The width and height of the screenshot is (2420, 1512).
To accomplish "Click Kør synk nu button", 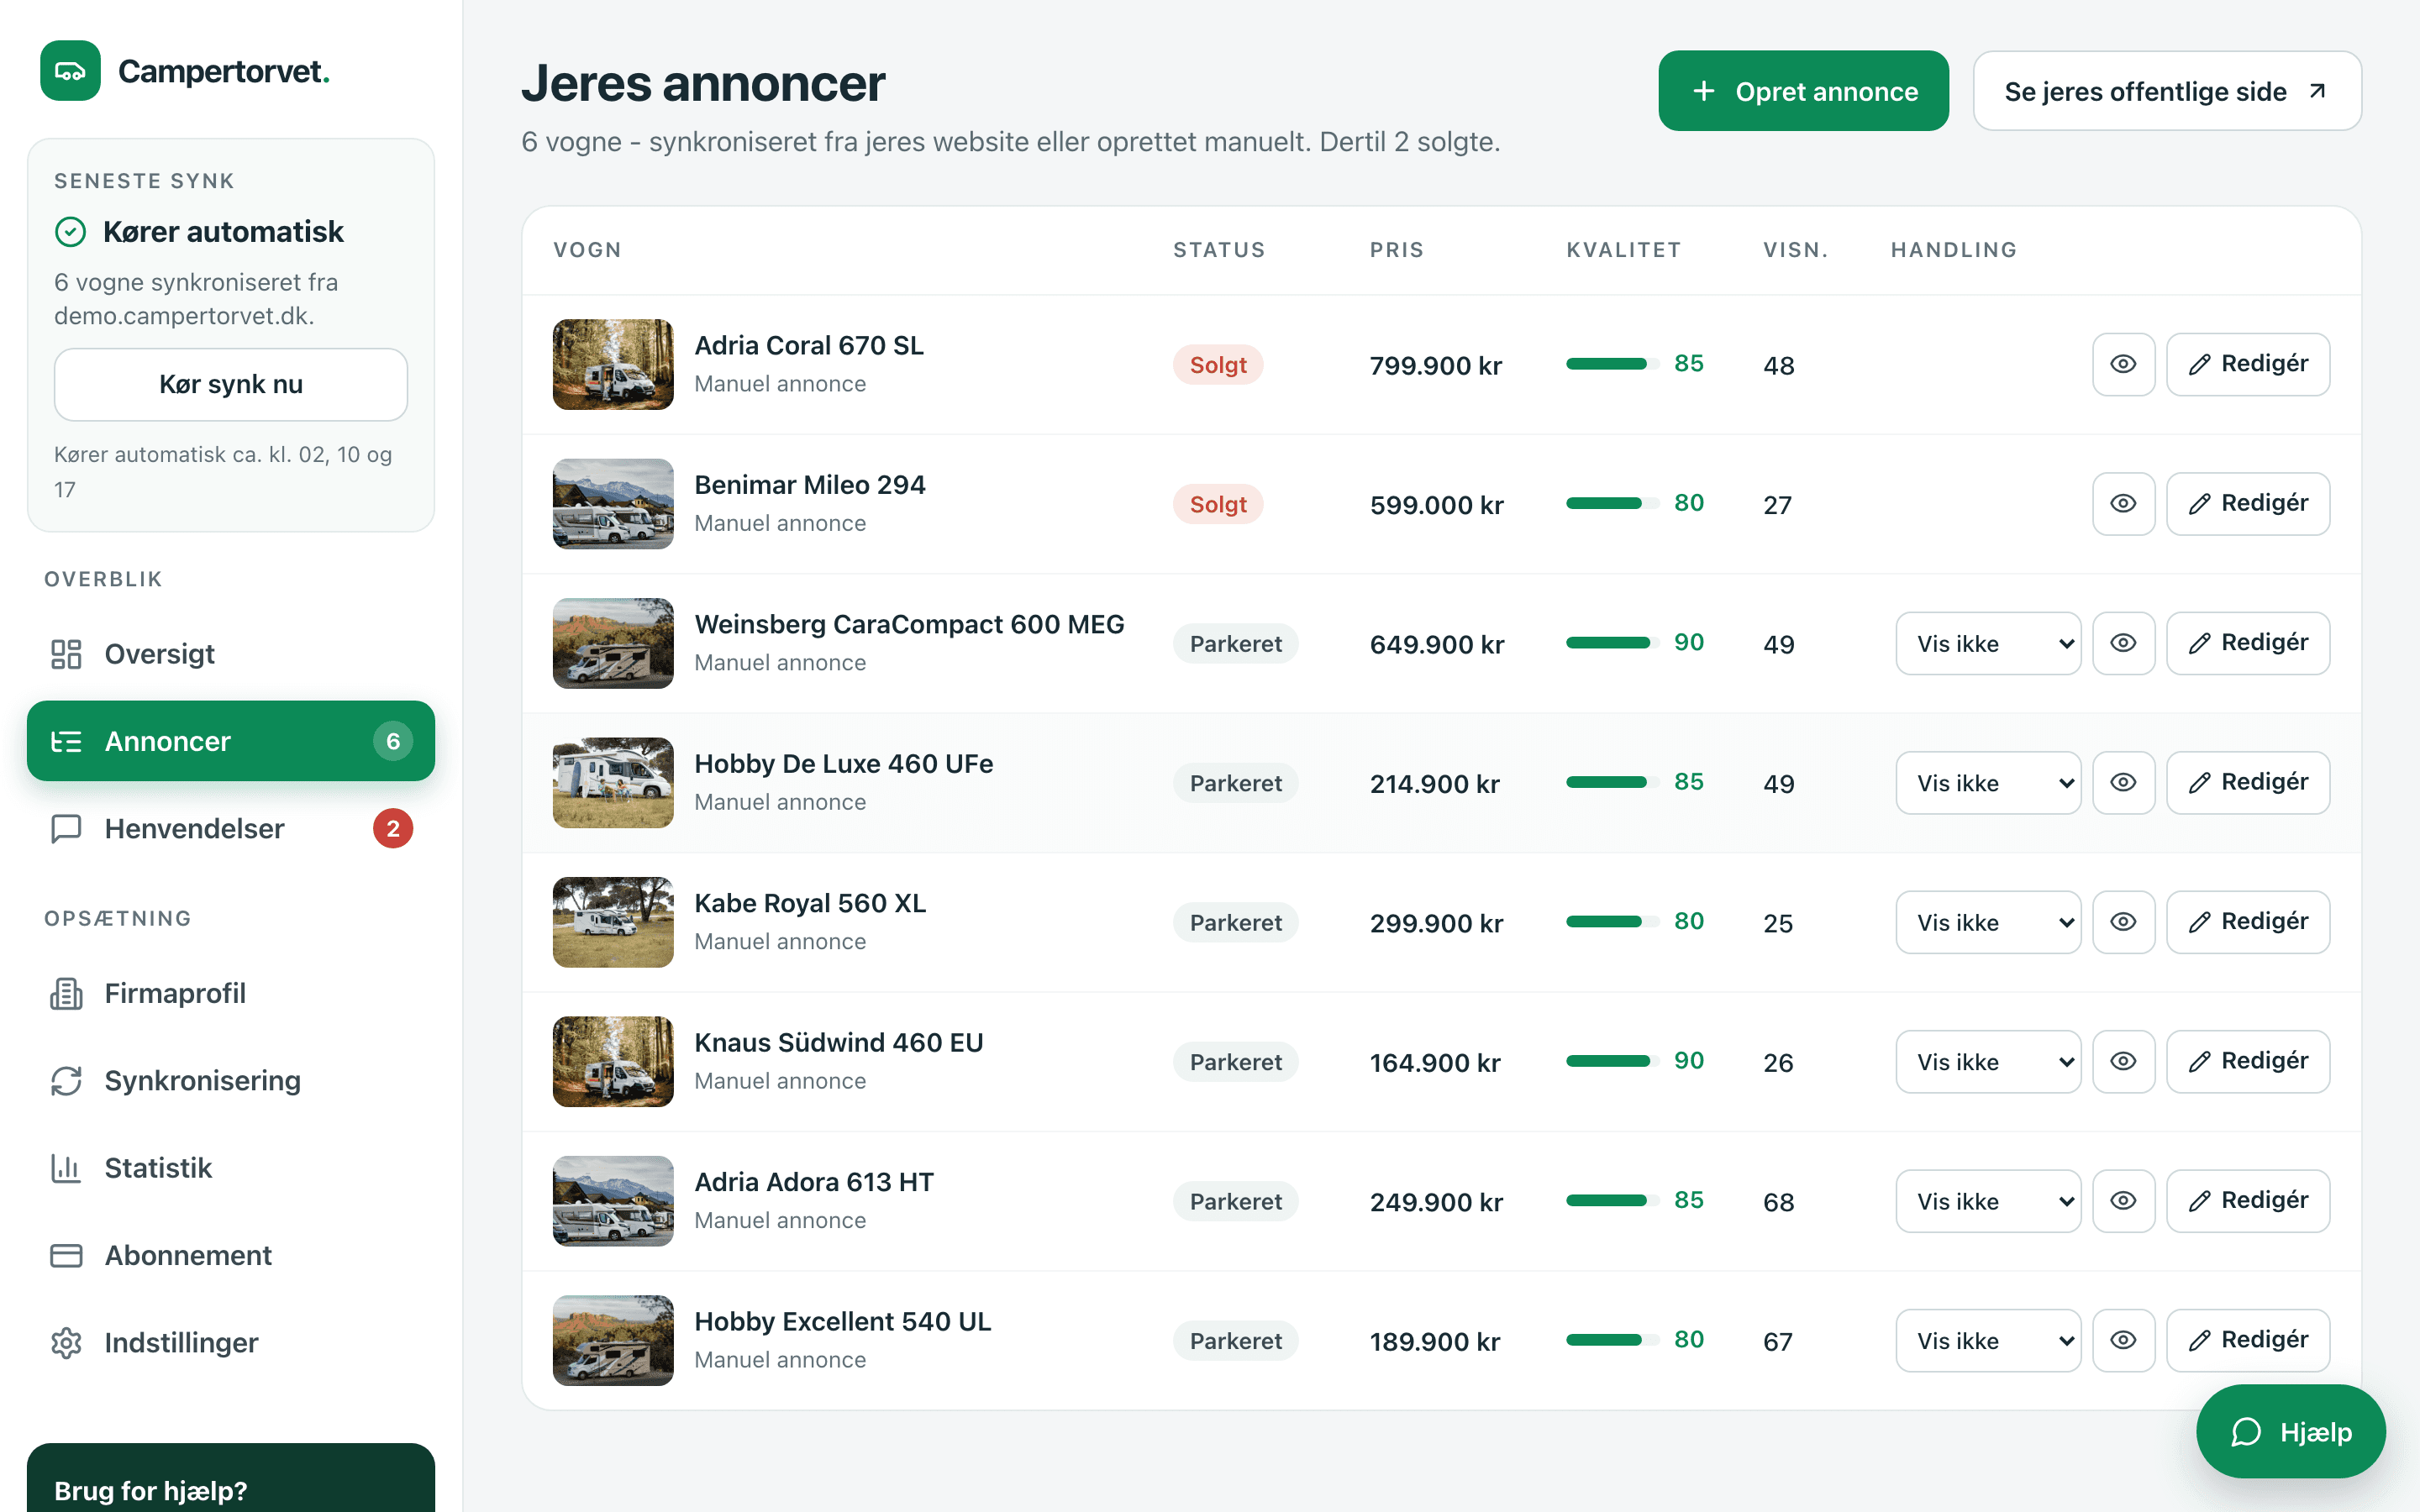I will pyautogui.click(x=231, y=384).
